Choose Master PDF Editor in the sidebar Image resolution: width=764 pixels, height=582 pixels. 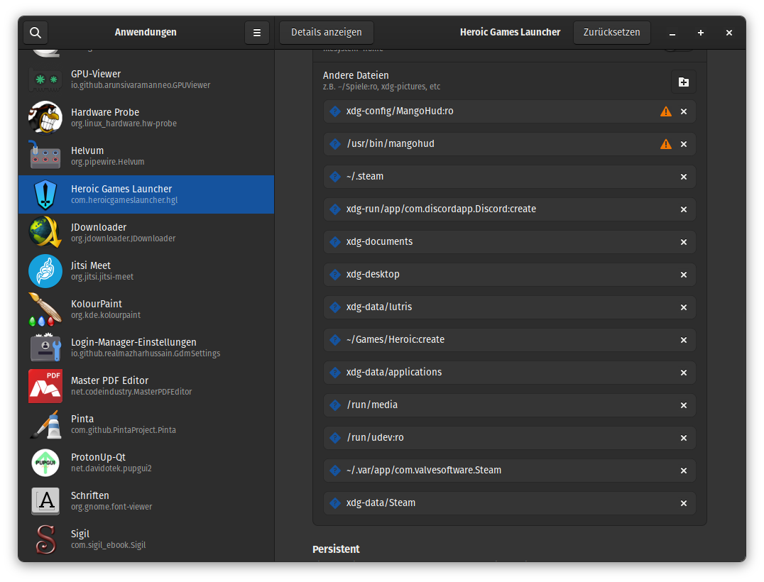click(x=146, y=386)
